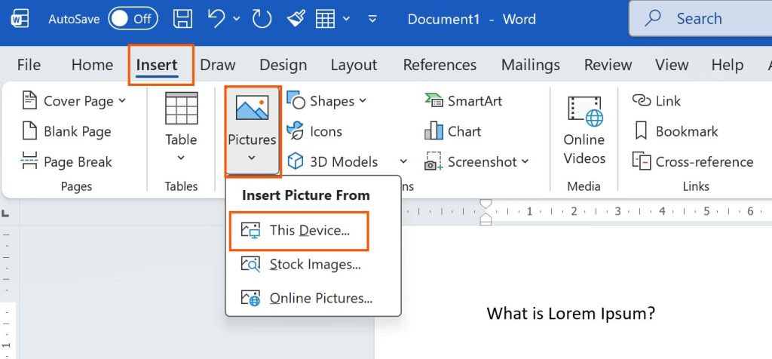Insert a Blank Page
The image size is (772, 359).
pos(67,131)
